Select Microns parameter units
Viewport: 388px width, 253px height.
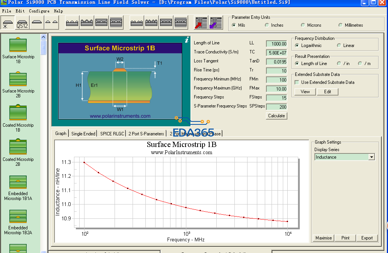[x=311, y=25]
